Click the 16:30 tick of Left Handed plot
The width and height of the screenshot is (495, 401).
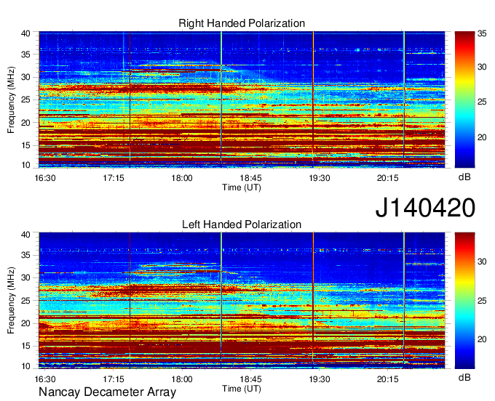click(45, 379)
